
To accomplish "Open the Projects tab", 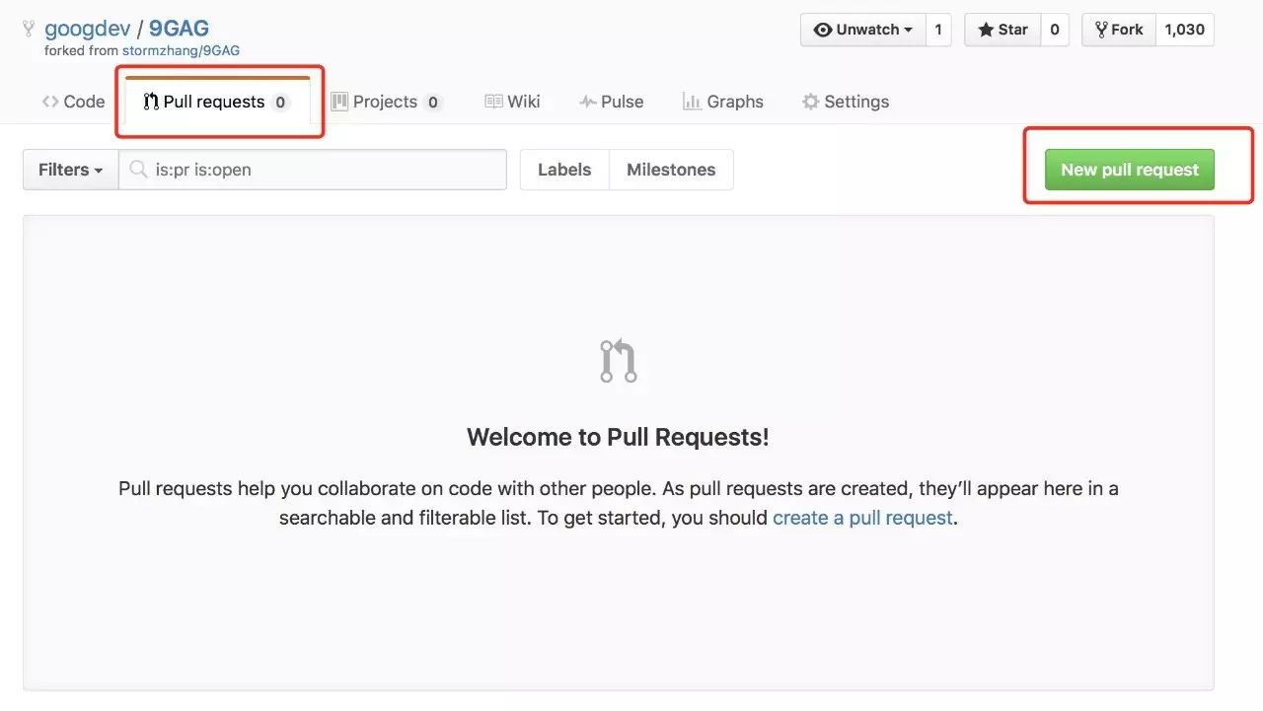I will click(x=386, y=102).
